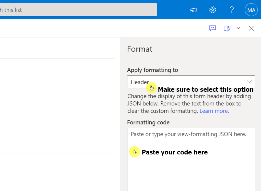This screenshot has width=261, height=191.
Task: Click the Format panel heading
Action: tap(140, 49)
